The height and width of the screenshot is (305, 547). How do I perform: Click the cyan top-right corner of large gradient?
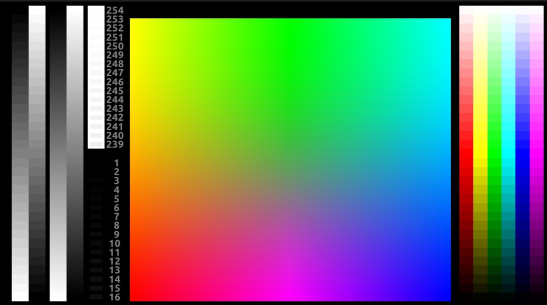pos(448,21)
